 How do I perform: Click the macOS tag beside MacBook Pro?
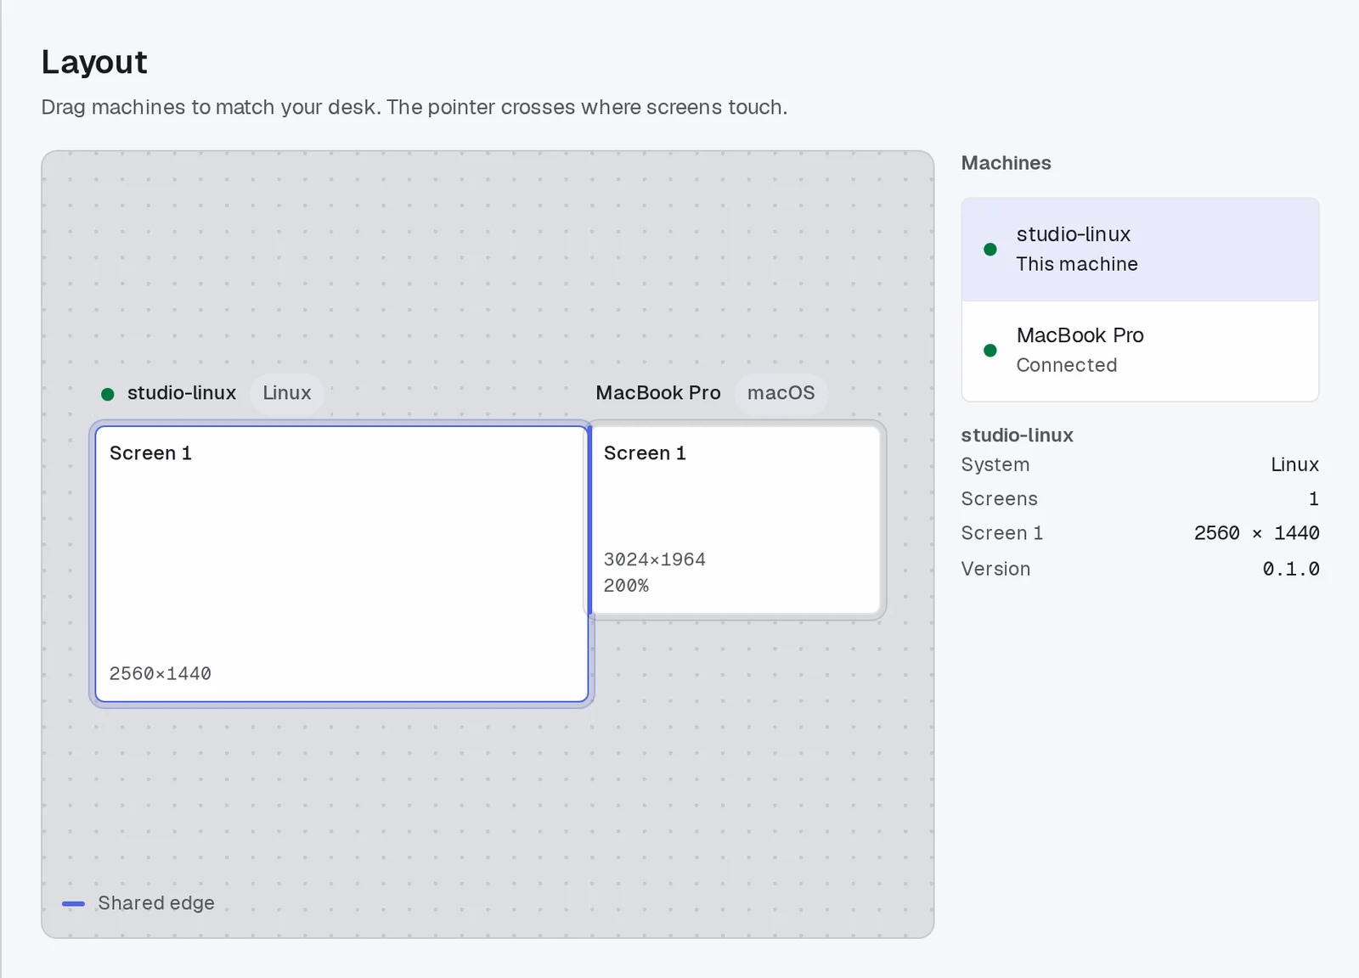tap(781, 393)
